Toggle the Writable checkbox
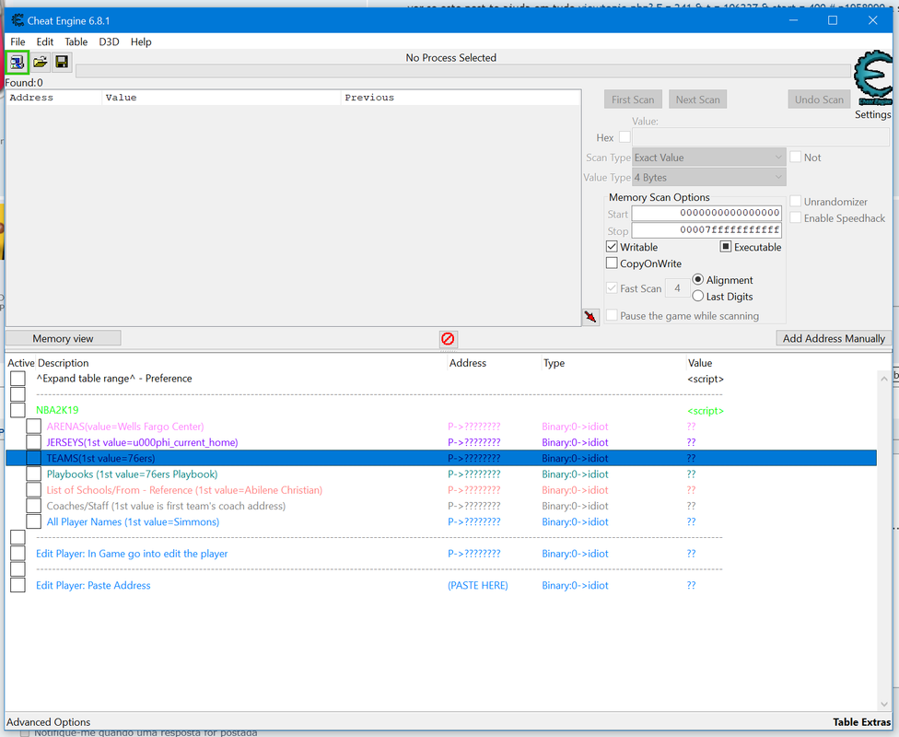Screen dimensions: 899x737 click(x=612, y=247)
